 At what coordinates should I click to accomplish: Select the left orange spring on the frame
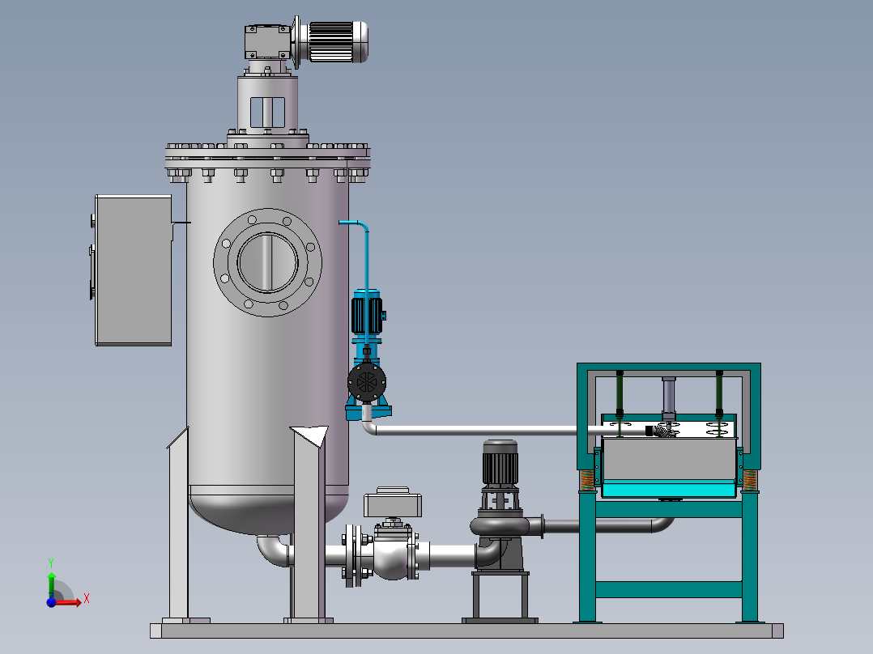coord(587,480)
